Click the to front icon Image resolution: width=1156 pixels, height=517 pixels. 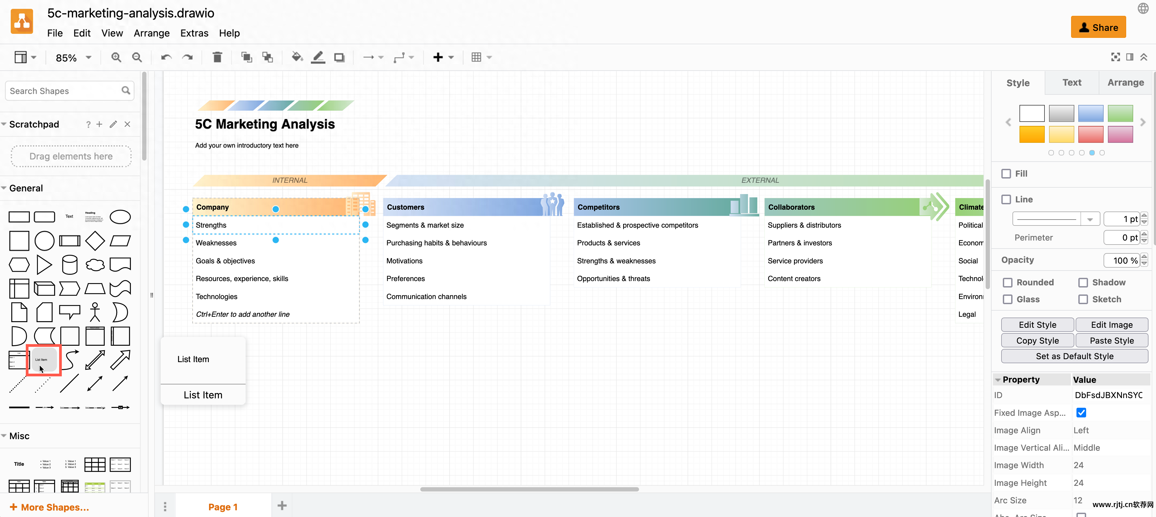(x=246, y=57)
